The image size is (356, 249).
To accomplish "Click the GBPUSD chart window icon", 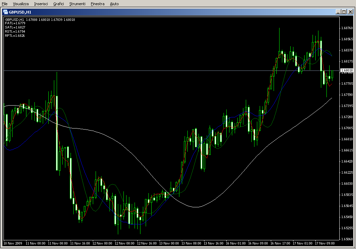I will point(5,12).
